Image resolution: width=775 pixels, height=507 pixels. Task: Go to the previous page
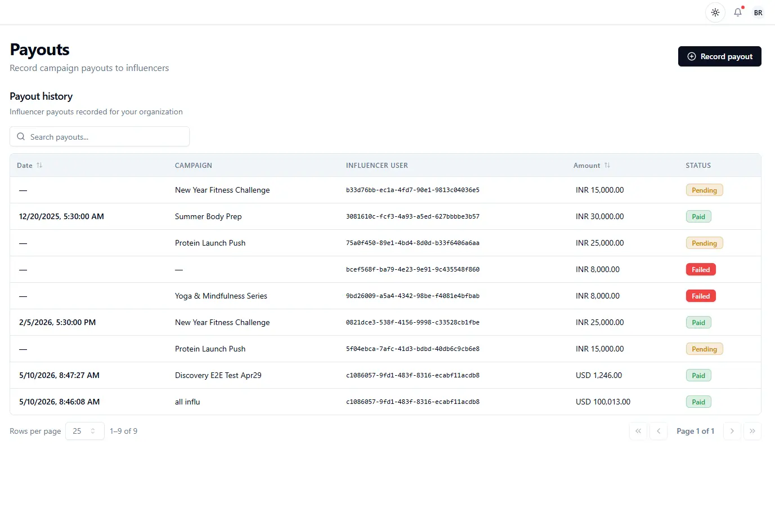pos(658,431)
